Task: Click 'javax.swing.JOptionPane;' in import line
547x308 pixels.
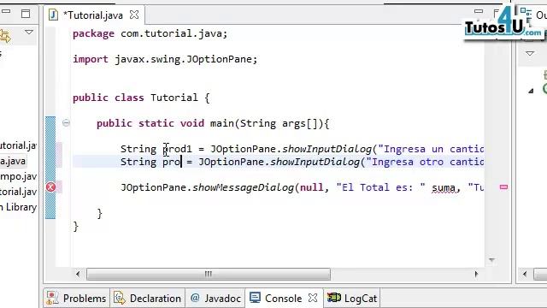Action: 186,59
